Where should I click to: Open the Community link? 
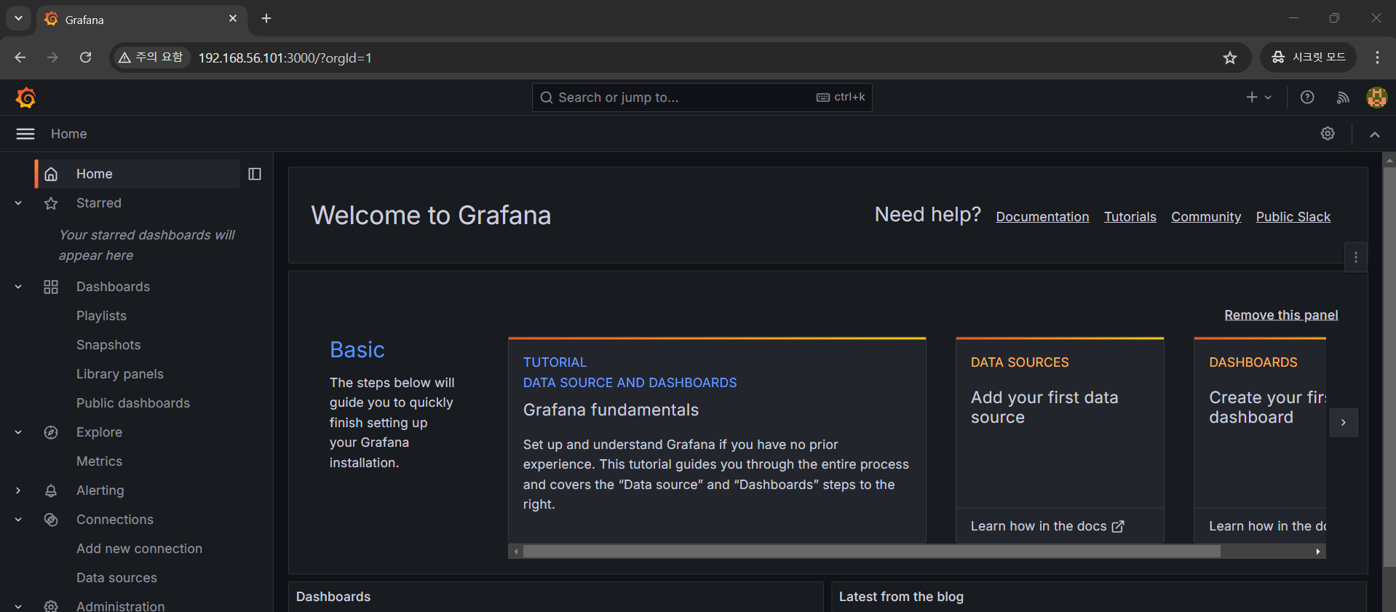point(1206,217)
